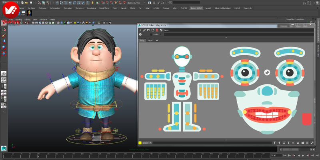Open the Surfaces shelf tab
This screenshot has width=320, height=160.
point(32,8)
